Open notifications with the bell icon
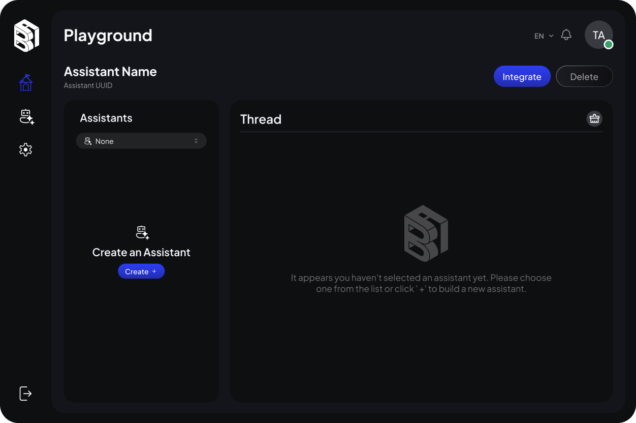 [566, 35]
